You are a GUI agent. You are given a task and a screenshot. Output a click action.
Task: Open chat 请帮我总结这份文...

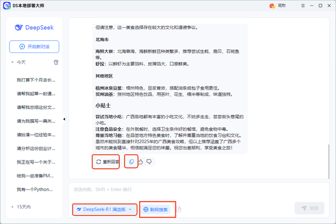[36, 108]
